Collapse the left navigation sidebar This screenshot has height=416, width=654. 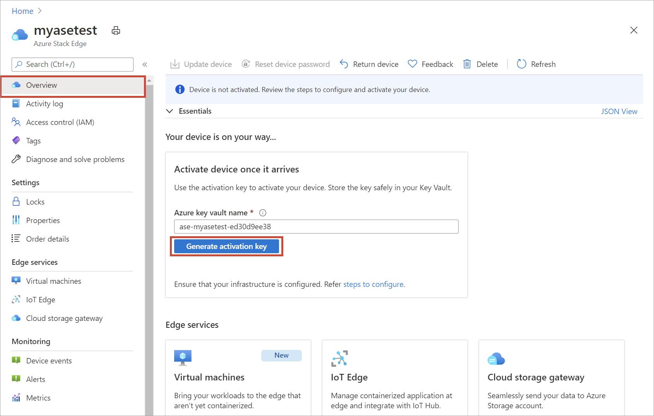[145, 65]
